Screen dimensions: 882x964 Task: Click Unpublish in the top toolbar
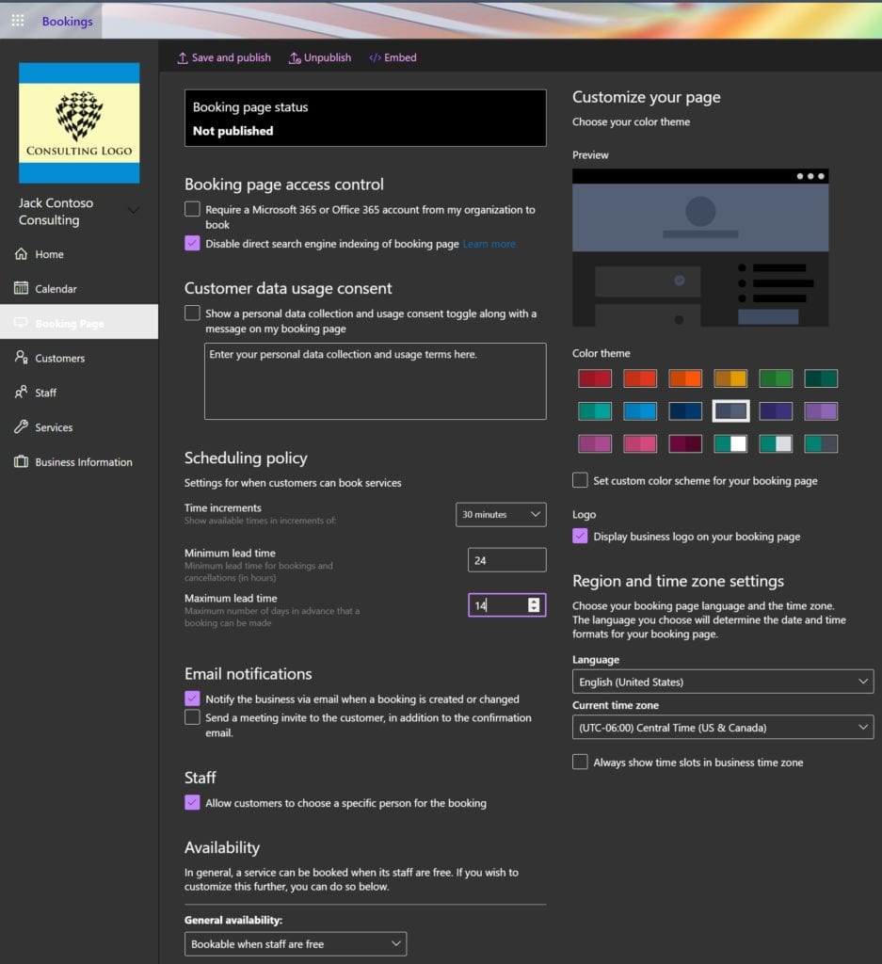click(x=320, y=57)
